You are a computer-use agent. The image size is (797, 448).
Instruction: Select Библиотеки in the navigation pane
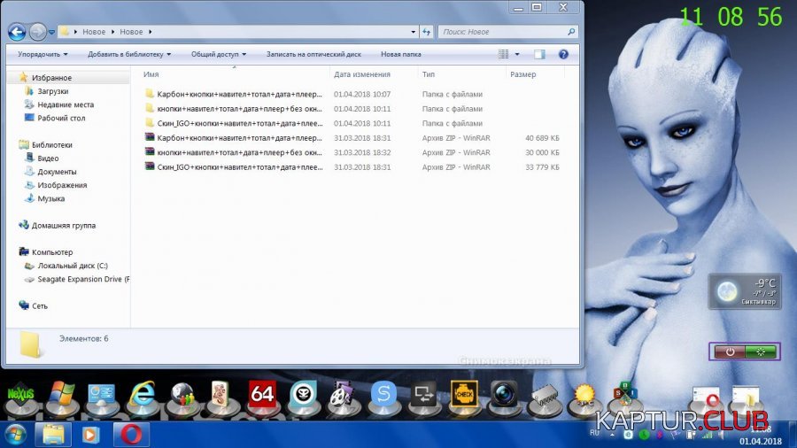pos(51,145)
